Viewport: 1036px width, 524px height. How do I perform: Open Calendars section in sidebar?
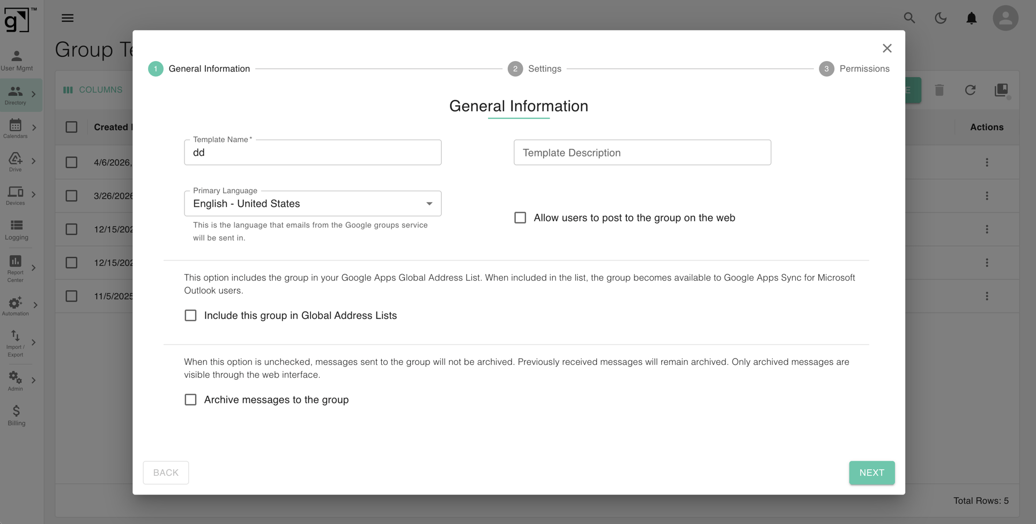(16, 129)
